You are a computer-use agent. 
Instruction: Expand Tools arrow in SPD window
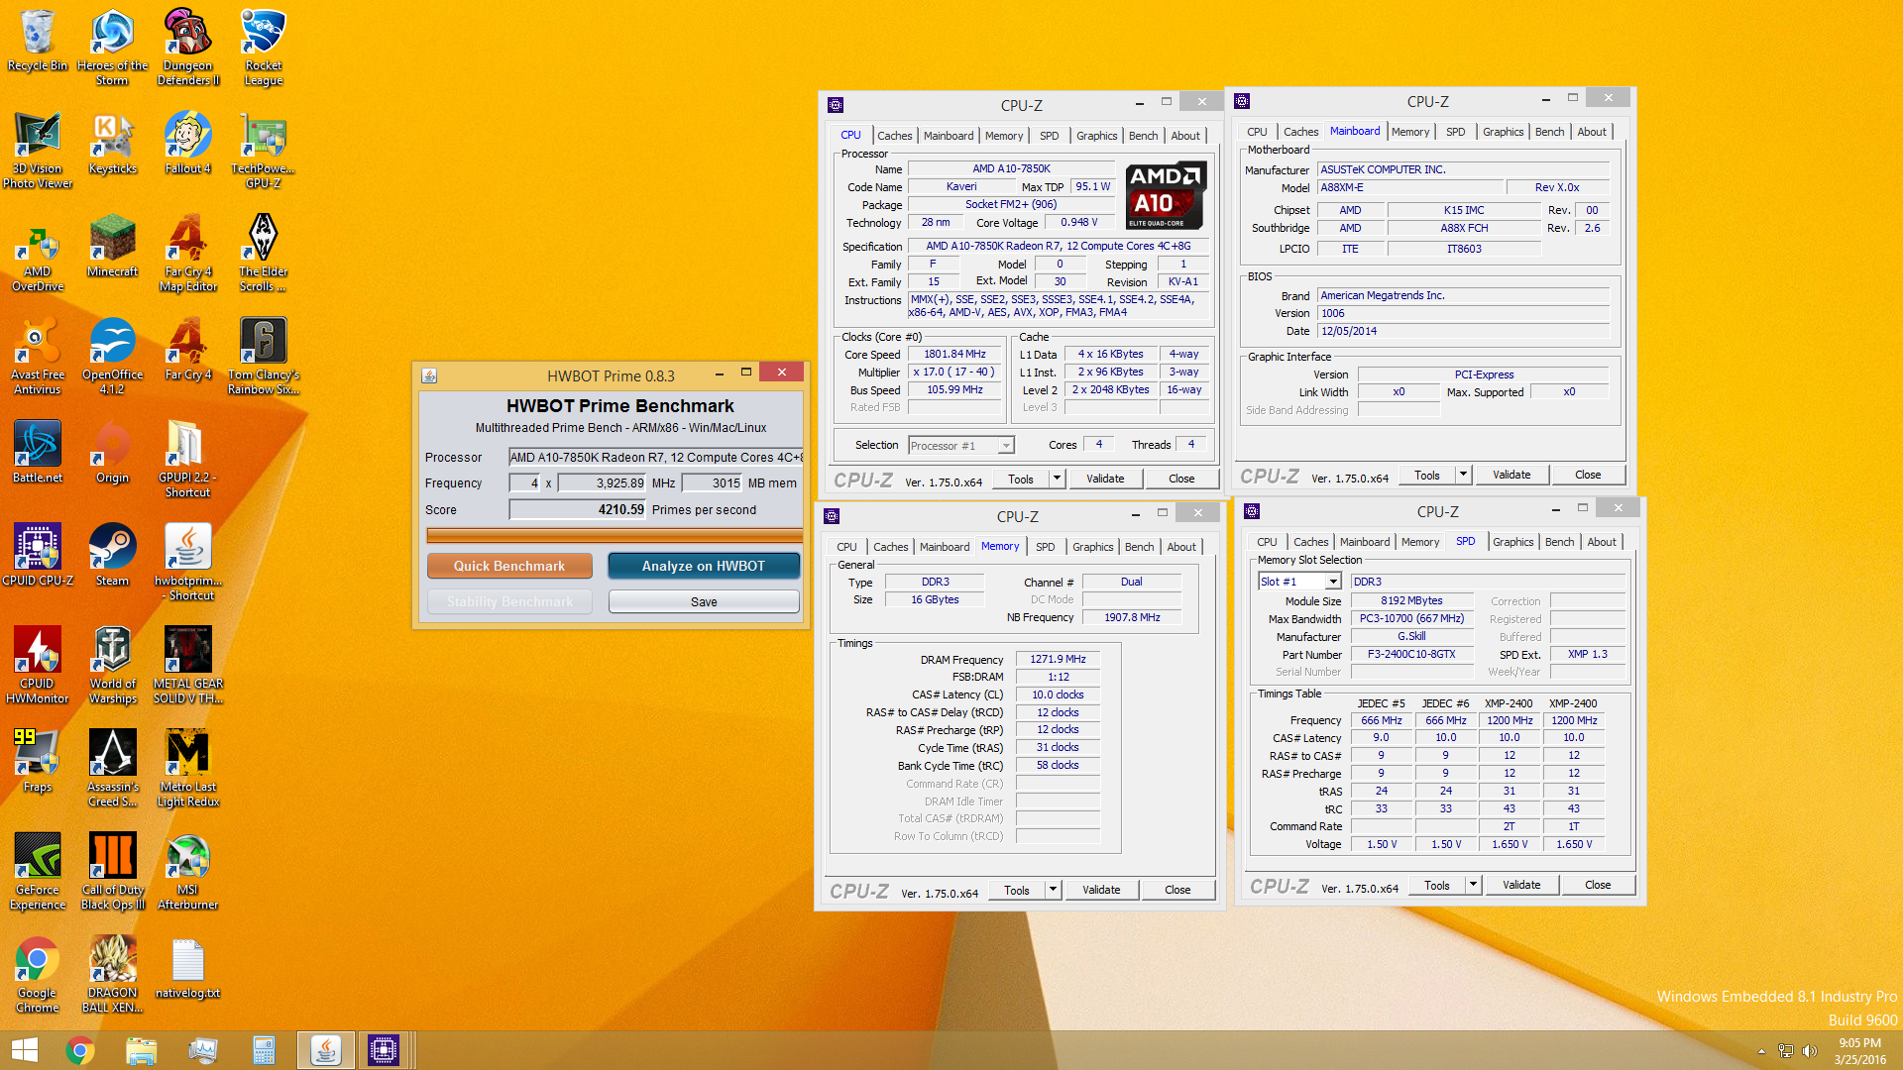(x=1473, y=885)
